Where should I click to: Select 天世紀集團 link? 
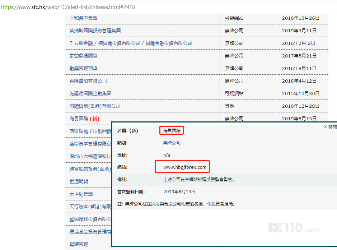81,194
